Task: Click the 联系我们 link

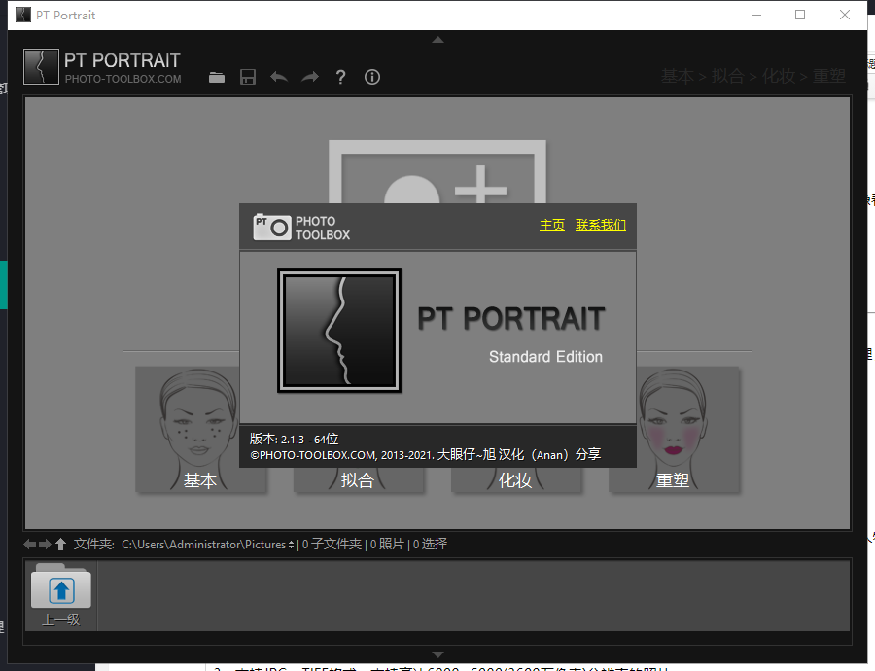Action: (x=600, y=226)
